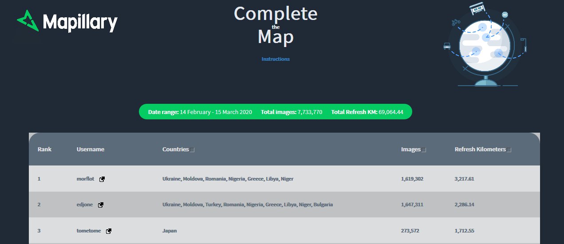This screenshot has height=244, width=564.
Task: Click refresh kilometers value 2,286.14
Action: click(x=465, y=205)
